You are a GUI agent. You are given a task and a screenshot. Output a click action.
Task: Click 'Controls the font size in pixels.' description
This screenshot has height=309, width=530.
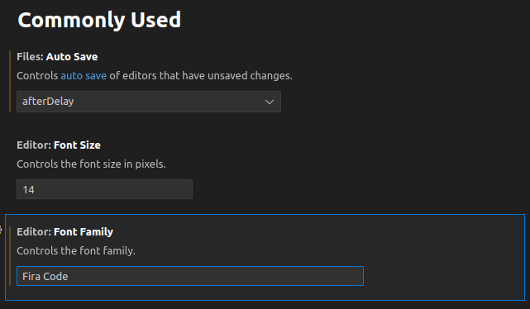[91, 164]
